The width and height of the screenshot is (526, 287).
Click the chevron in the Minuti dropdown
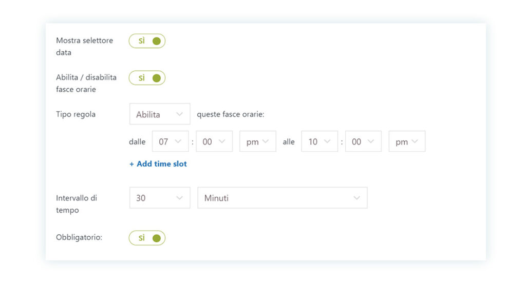click(x=356, y=198)
